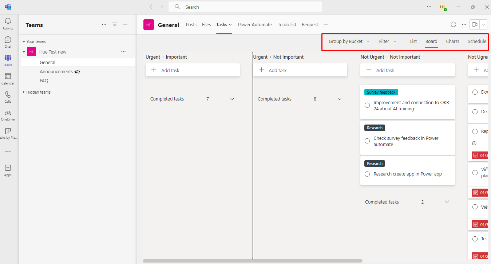Open the Power Automate tab

(255, 25)
